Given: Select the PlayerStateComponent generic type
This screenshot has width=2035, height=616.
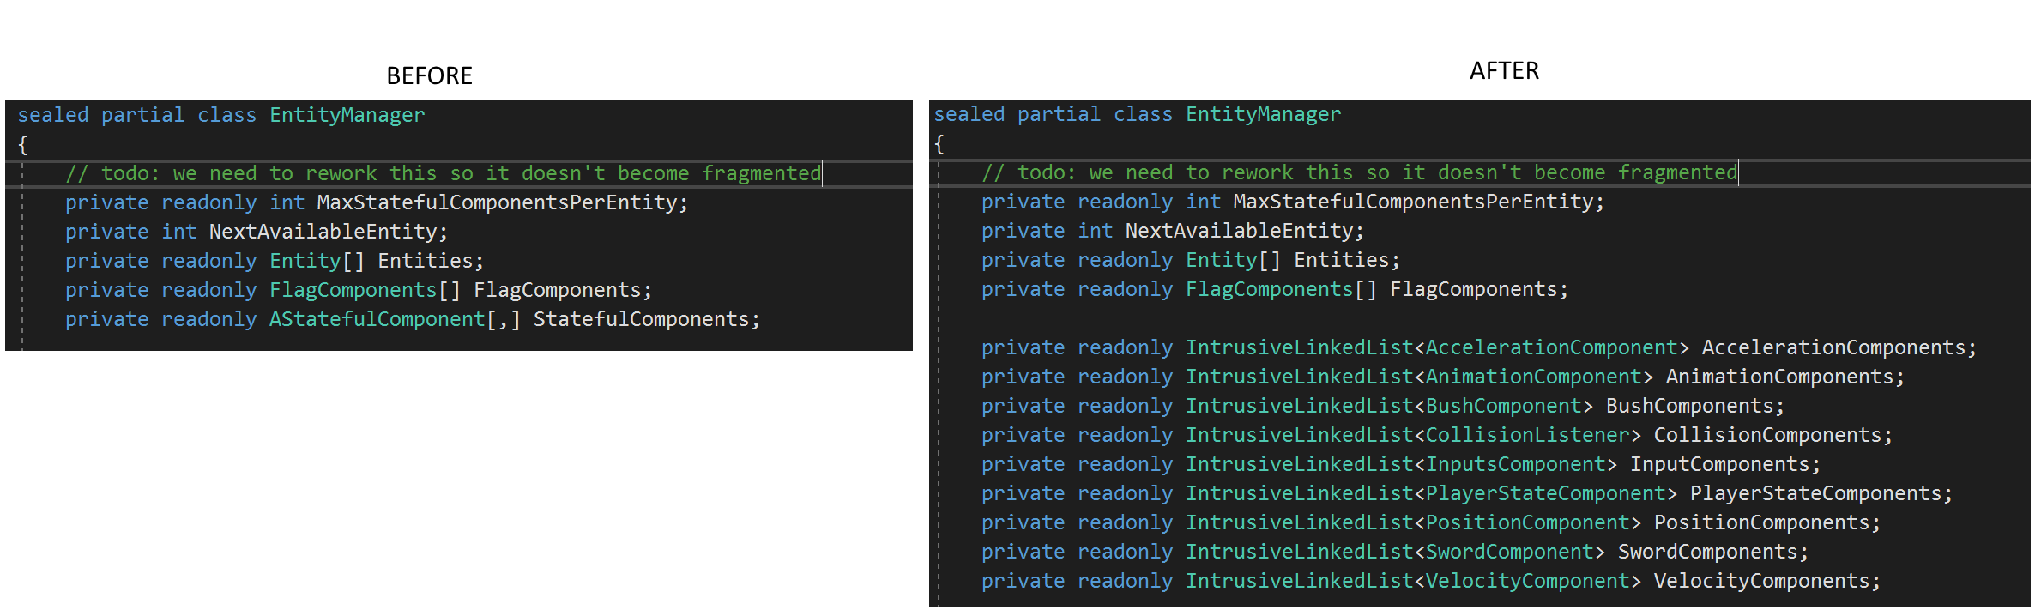Looking at the screenshot, I should point(1545,493).
